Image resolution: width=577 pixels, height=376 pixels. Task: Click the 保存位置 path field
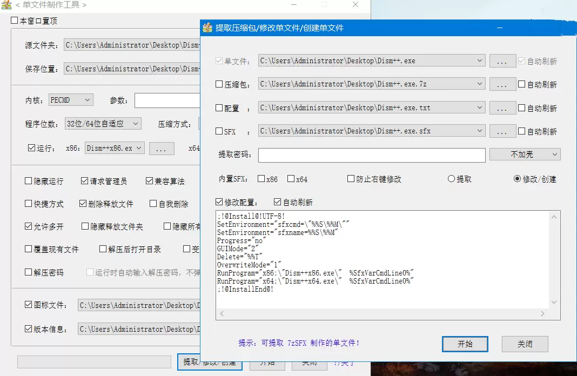pos(132,69)
